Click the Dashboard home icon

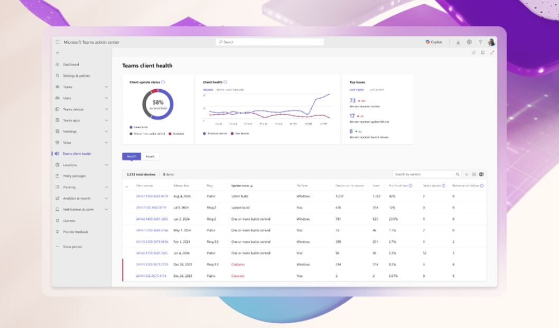[58, 64]
